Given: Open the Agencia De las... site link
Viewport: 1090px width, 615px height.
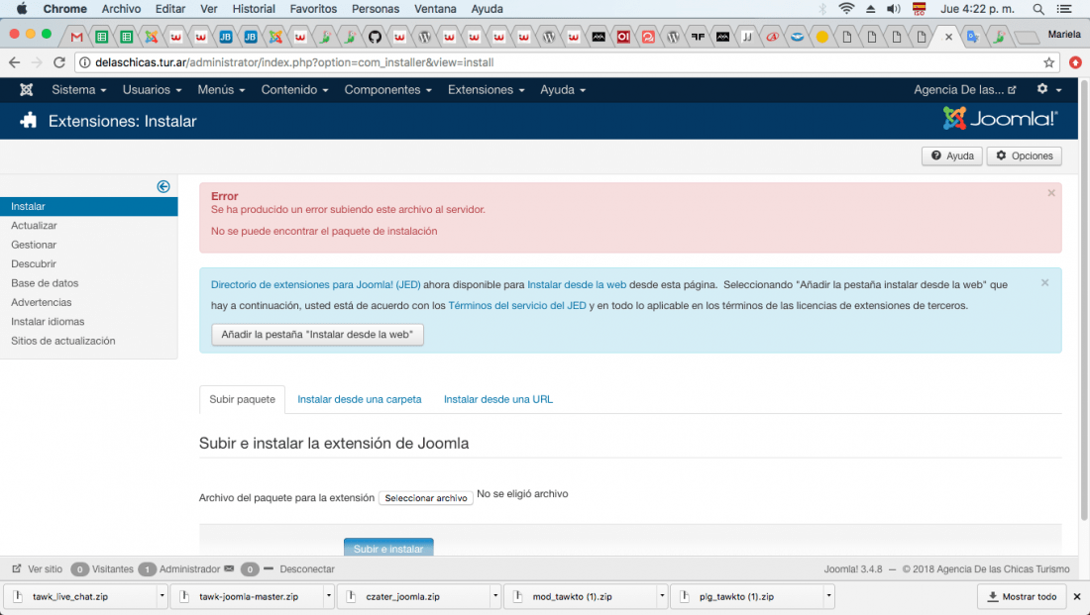Looking at the screenshot, I should [x=964, y=90].
